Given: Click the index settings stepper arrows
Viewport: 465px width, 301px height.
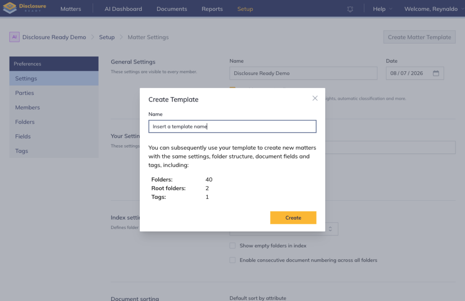Looking at the screenshot, I should (x=330, y=229).
